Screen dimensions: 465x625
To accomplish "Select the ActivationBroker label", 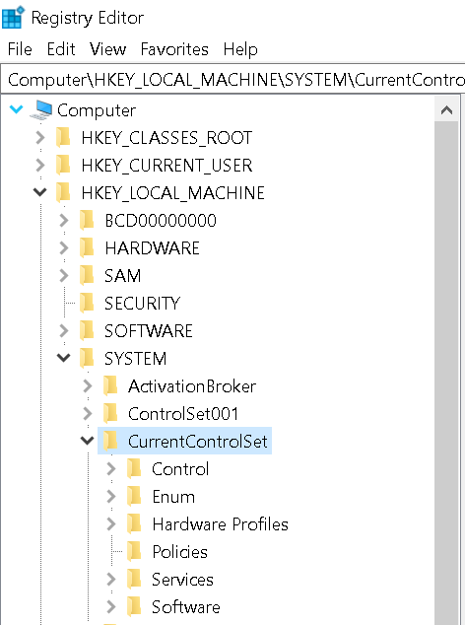I will pyautogui.click(x=192, y=386).
